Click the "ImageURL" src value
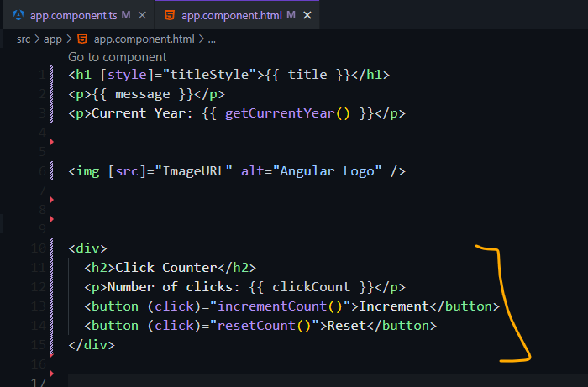This screenshot has width=588, height=387. coord(193,171)
